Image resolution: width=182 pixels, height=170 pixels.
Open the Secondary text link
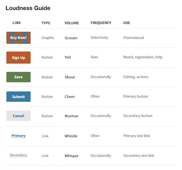pos(19,155)
